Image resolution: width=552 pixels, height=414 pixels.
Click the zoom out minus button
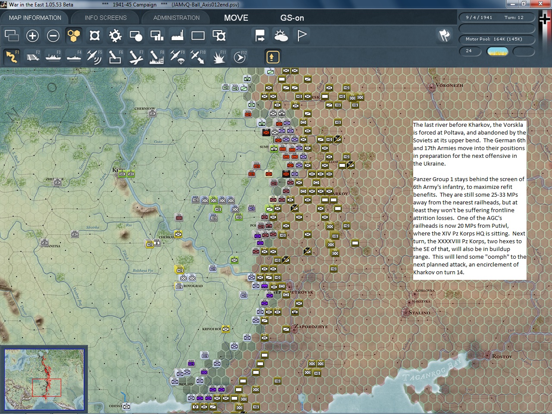coord(53,35)
